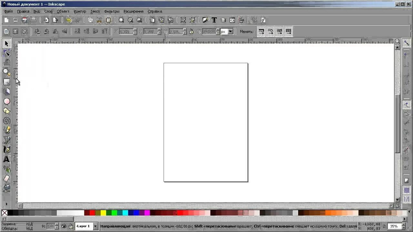
Task: Select the text tool
Action: [6, 159]
